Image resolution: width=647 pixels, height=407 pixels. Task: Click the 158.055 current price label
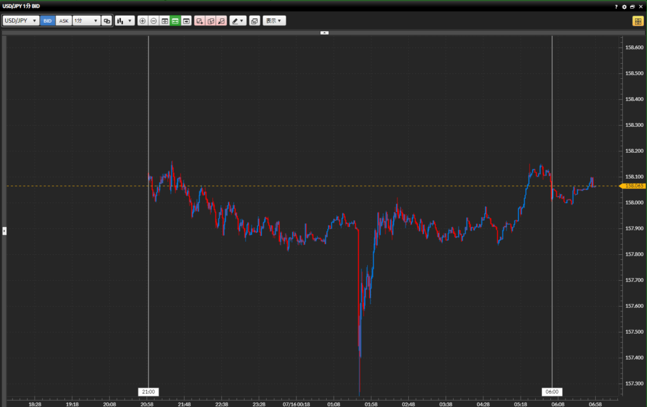pos(632,186)
